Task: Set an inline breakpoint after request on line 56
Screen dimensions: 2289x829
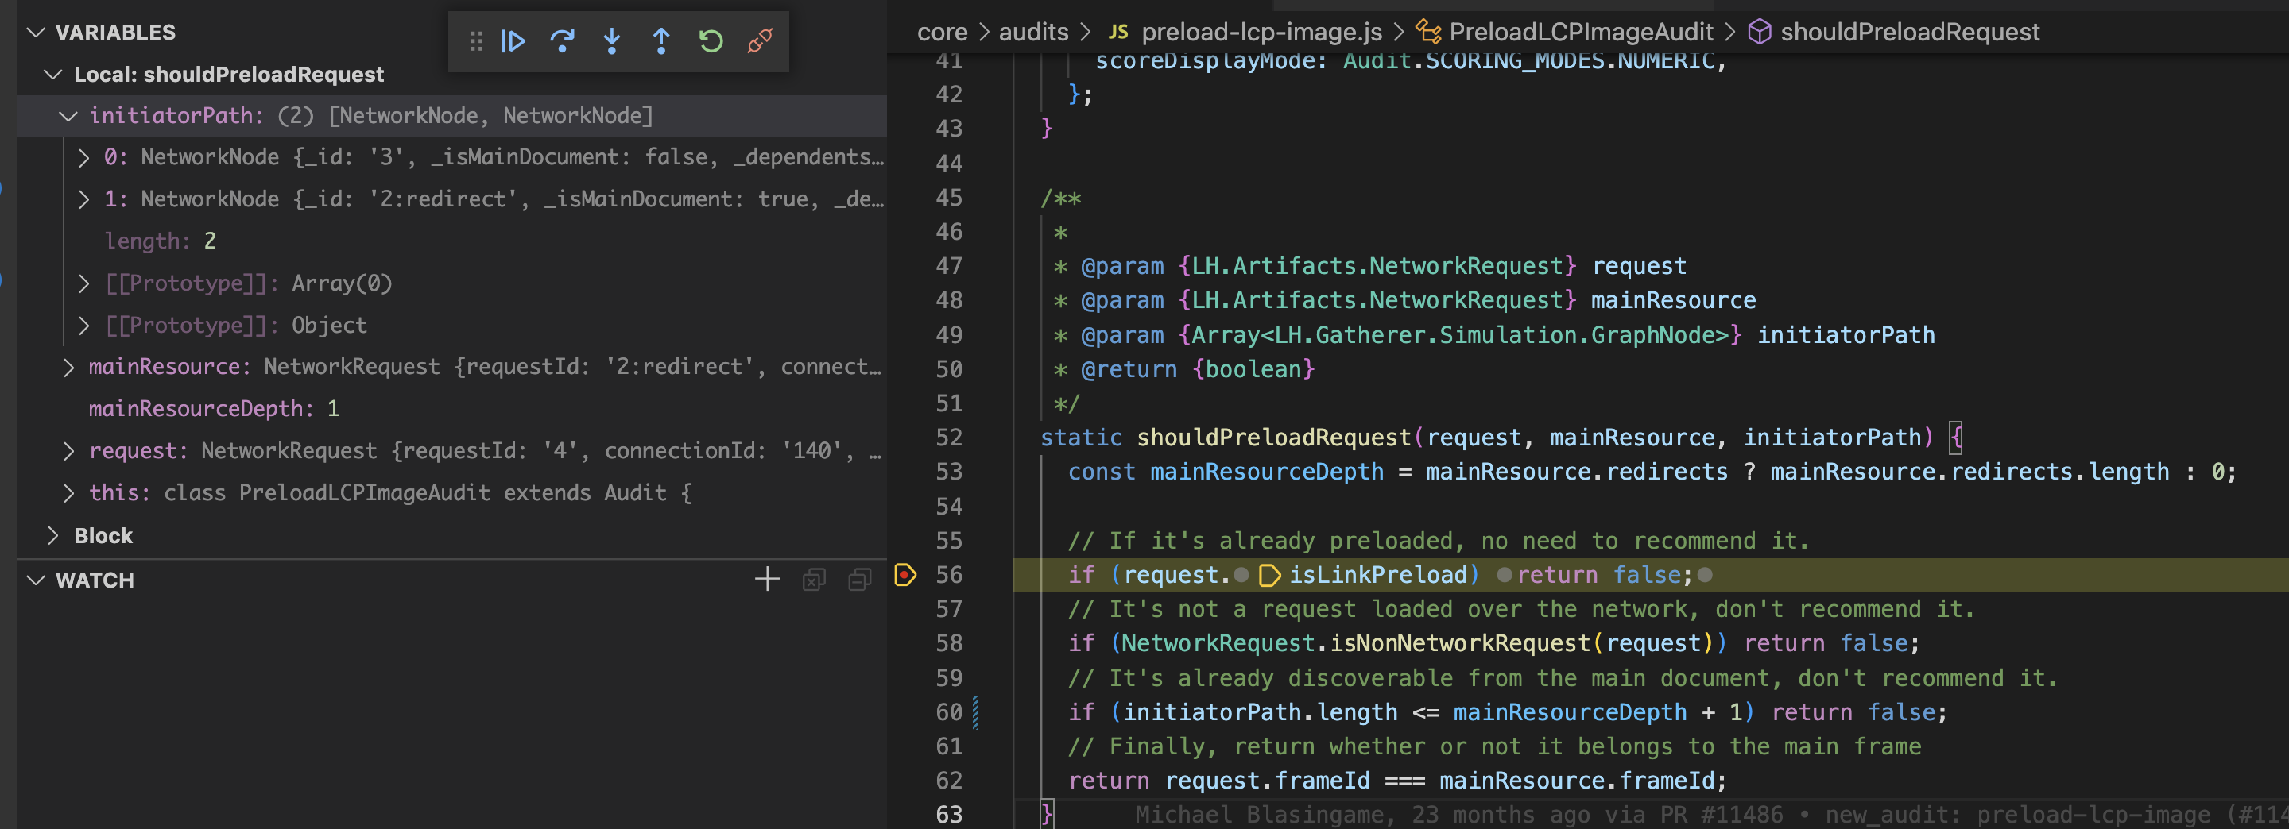Action: 1241,575
